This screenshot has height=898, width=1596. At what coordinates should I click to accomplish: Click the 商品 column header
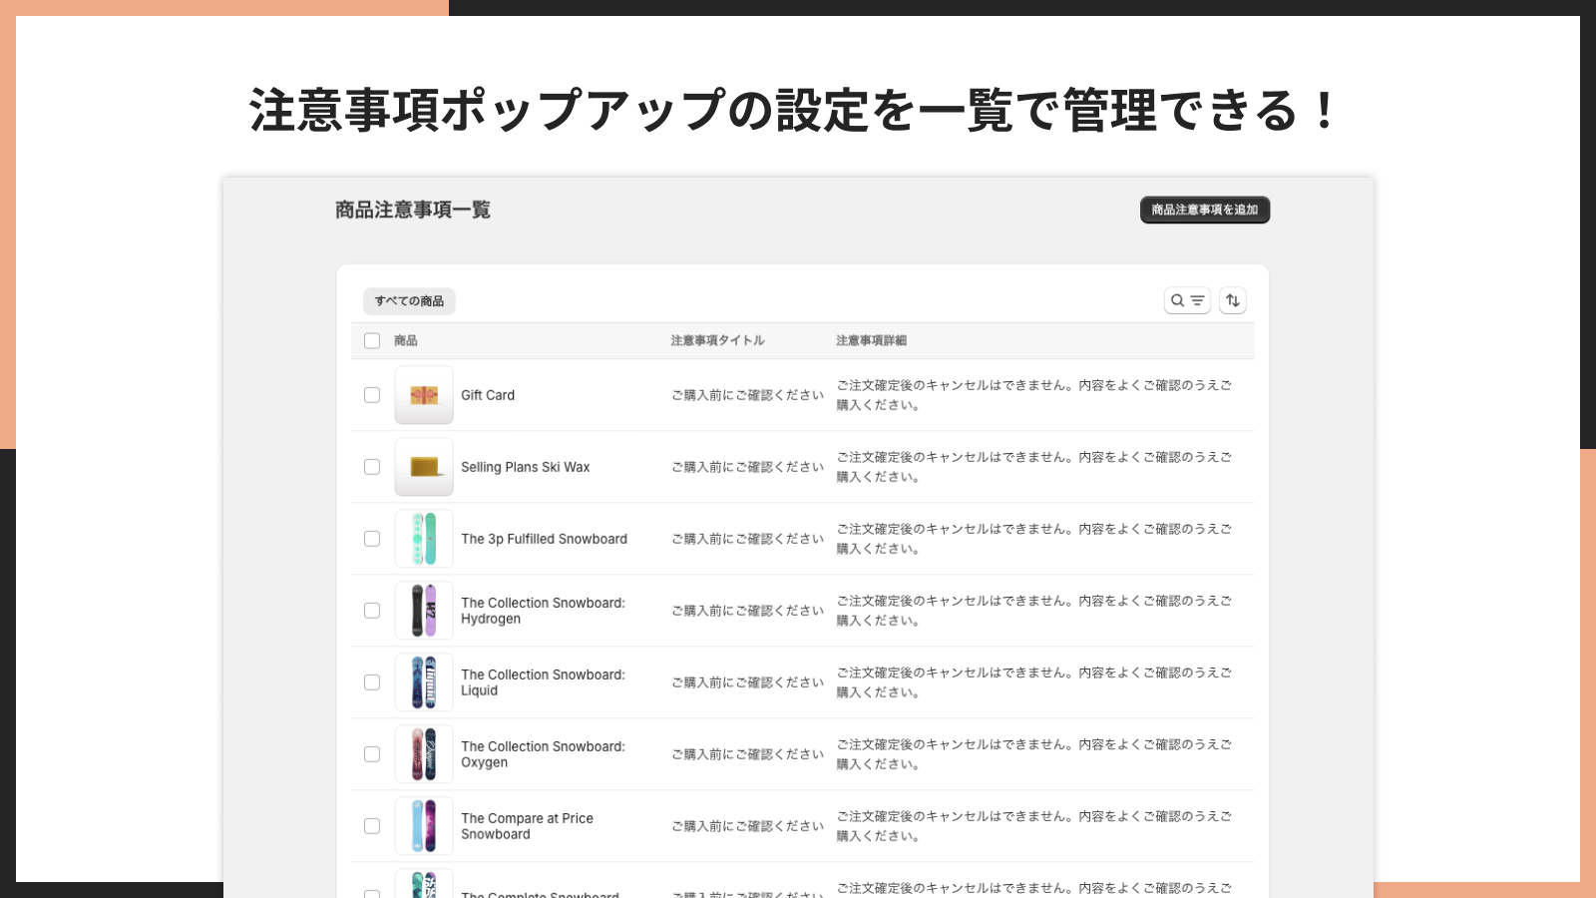pos(406,341)
